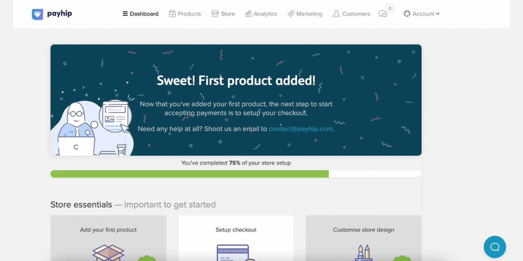523x261 pixels.
Task: Select the Add your first product card
Action: tap(108, 238)
